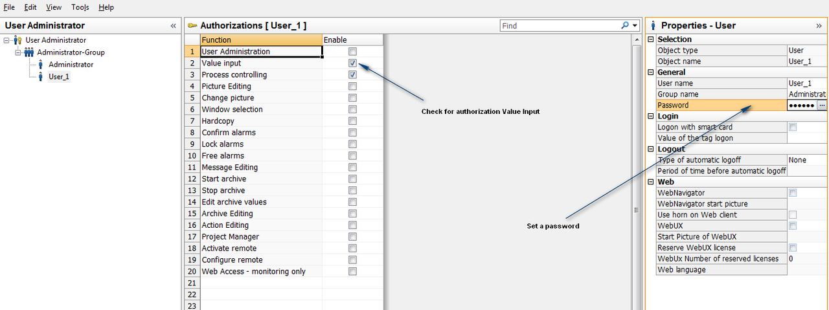Collapse the Logout property section
Screen dimensions: 829x310
tap(651, 149)
